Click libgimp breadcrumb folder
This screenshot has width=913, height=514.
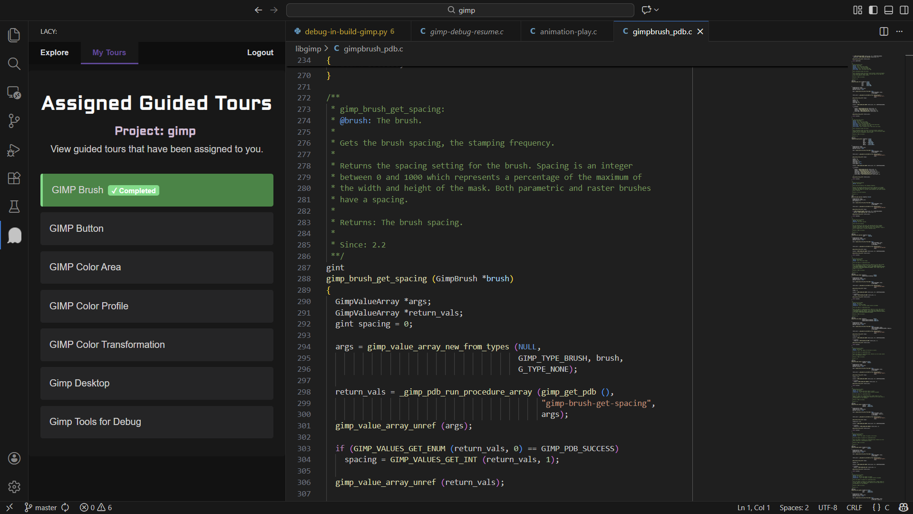tap(308, 49)
